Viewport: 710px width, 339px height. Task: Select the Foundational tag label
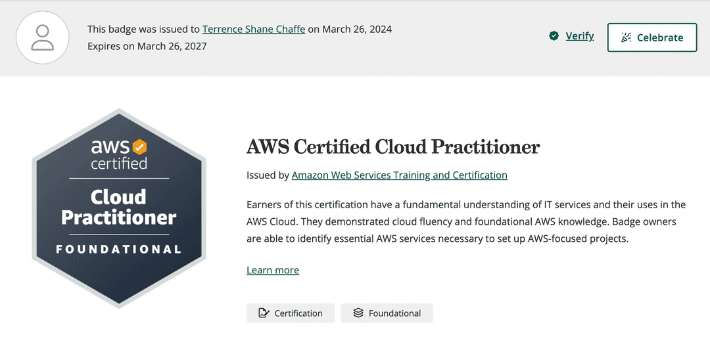394,313
